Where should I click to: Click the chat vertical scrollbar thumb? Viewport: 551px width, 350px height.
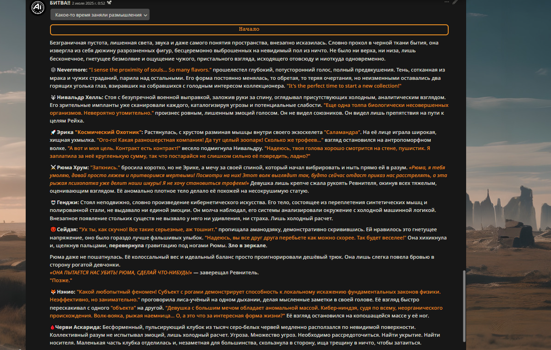(x=463, y=306)
